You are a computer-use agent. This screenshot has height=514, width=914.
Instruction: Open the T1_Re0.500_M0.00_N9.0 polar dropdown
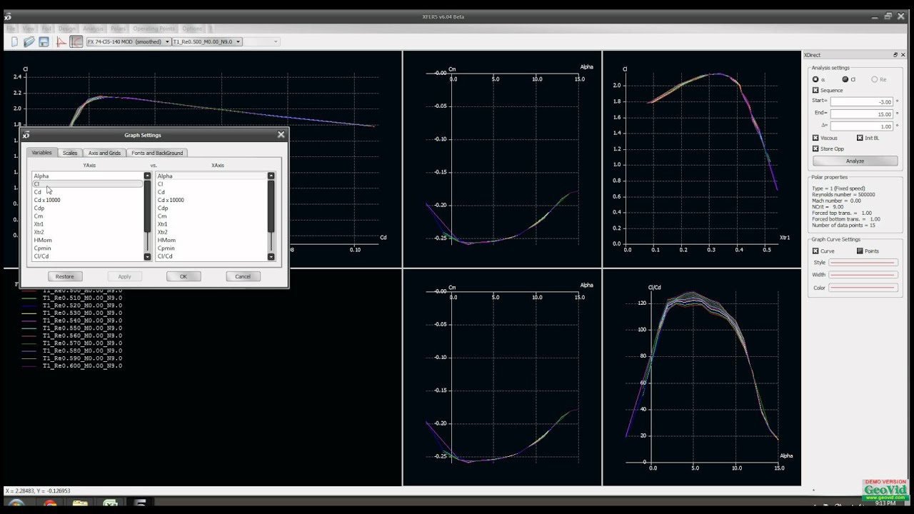click(x=206, y=42)
